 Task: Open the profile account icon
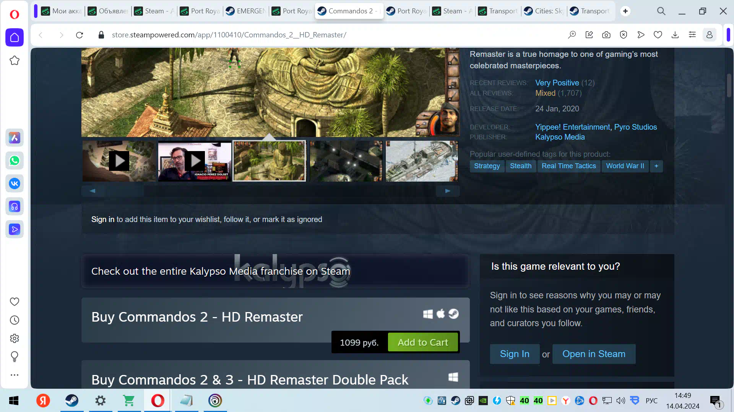pos(710,35)
